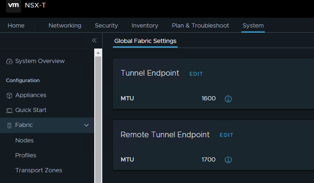Image resolution: width=314 pixels, height=183 pixels.
Task: Open the Inventory tab
Action: tap(145, 26)
